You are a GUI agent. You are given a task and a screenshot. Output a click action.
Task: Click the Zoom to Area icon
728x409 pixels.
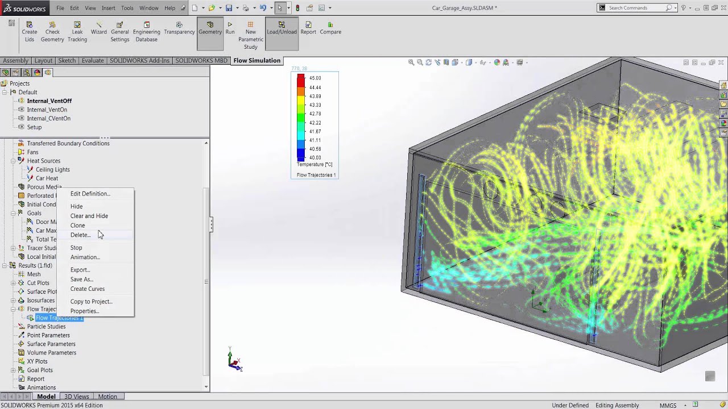tap(420, 62)
